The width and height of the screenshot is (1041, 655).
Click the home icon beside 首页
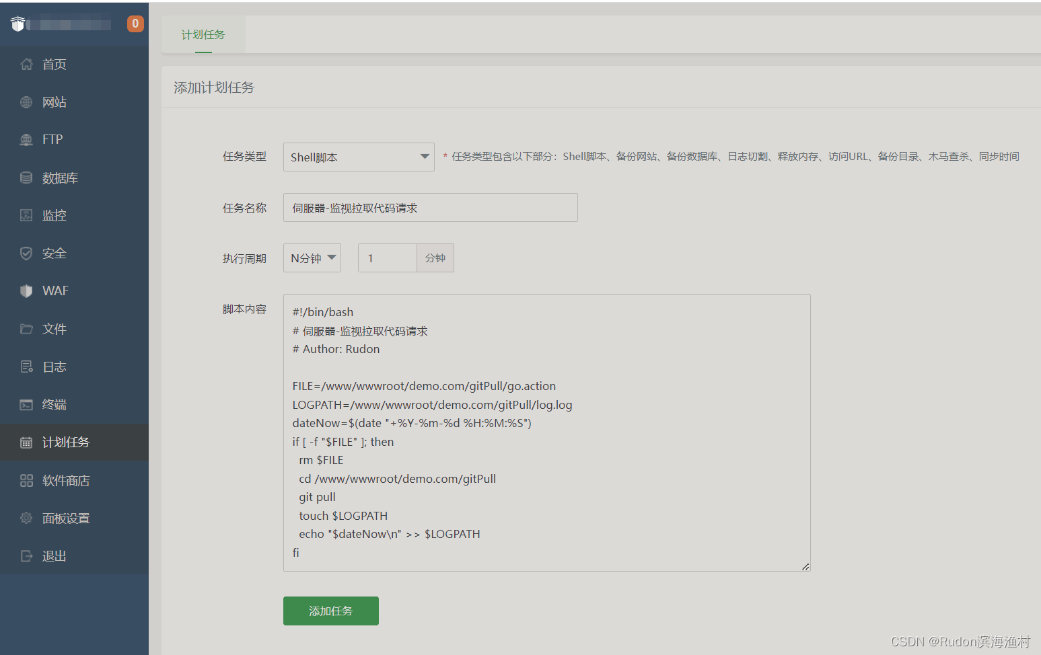26,65
